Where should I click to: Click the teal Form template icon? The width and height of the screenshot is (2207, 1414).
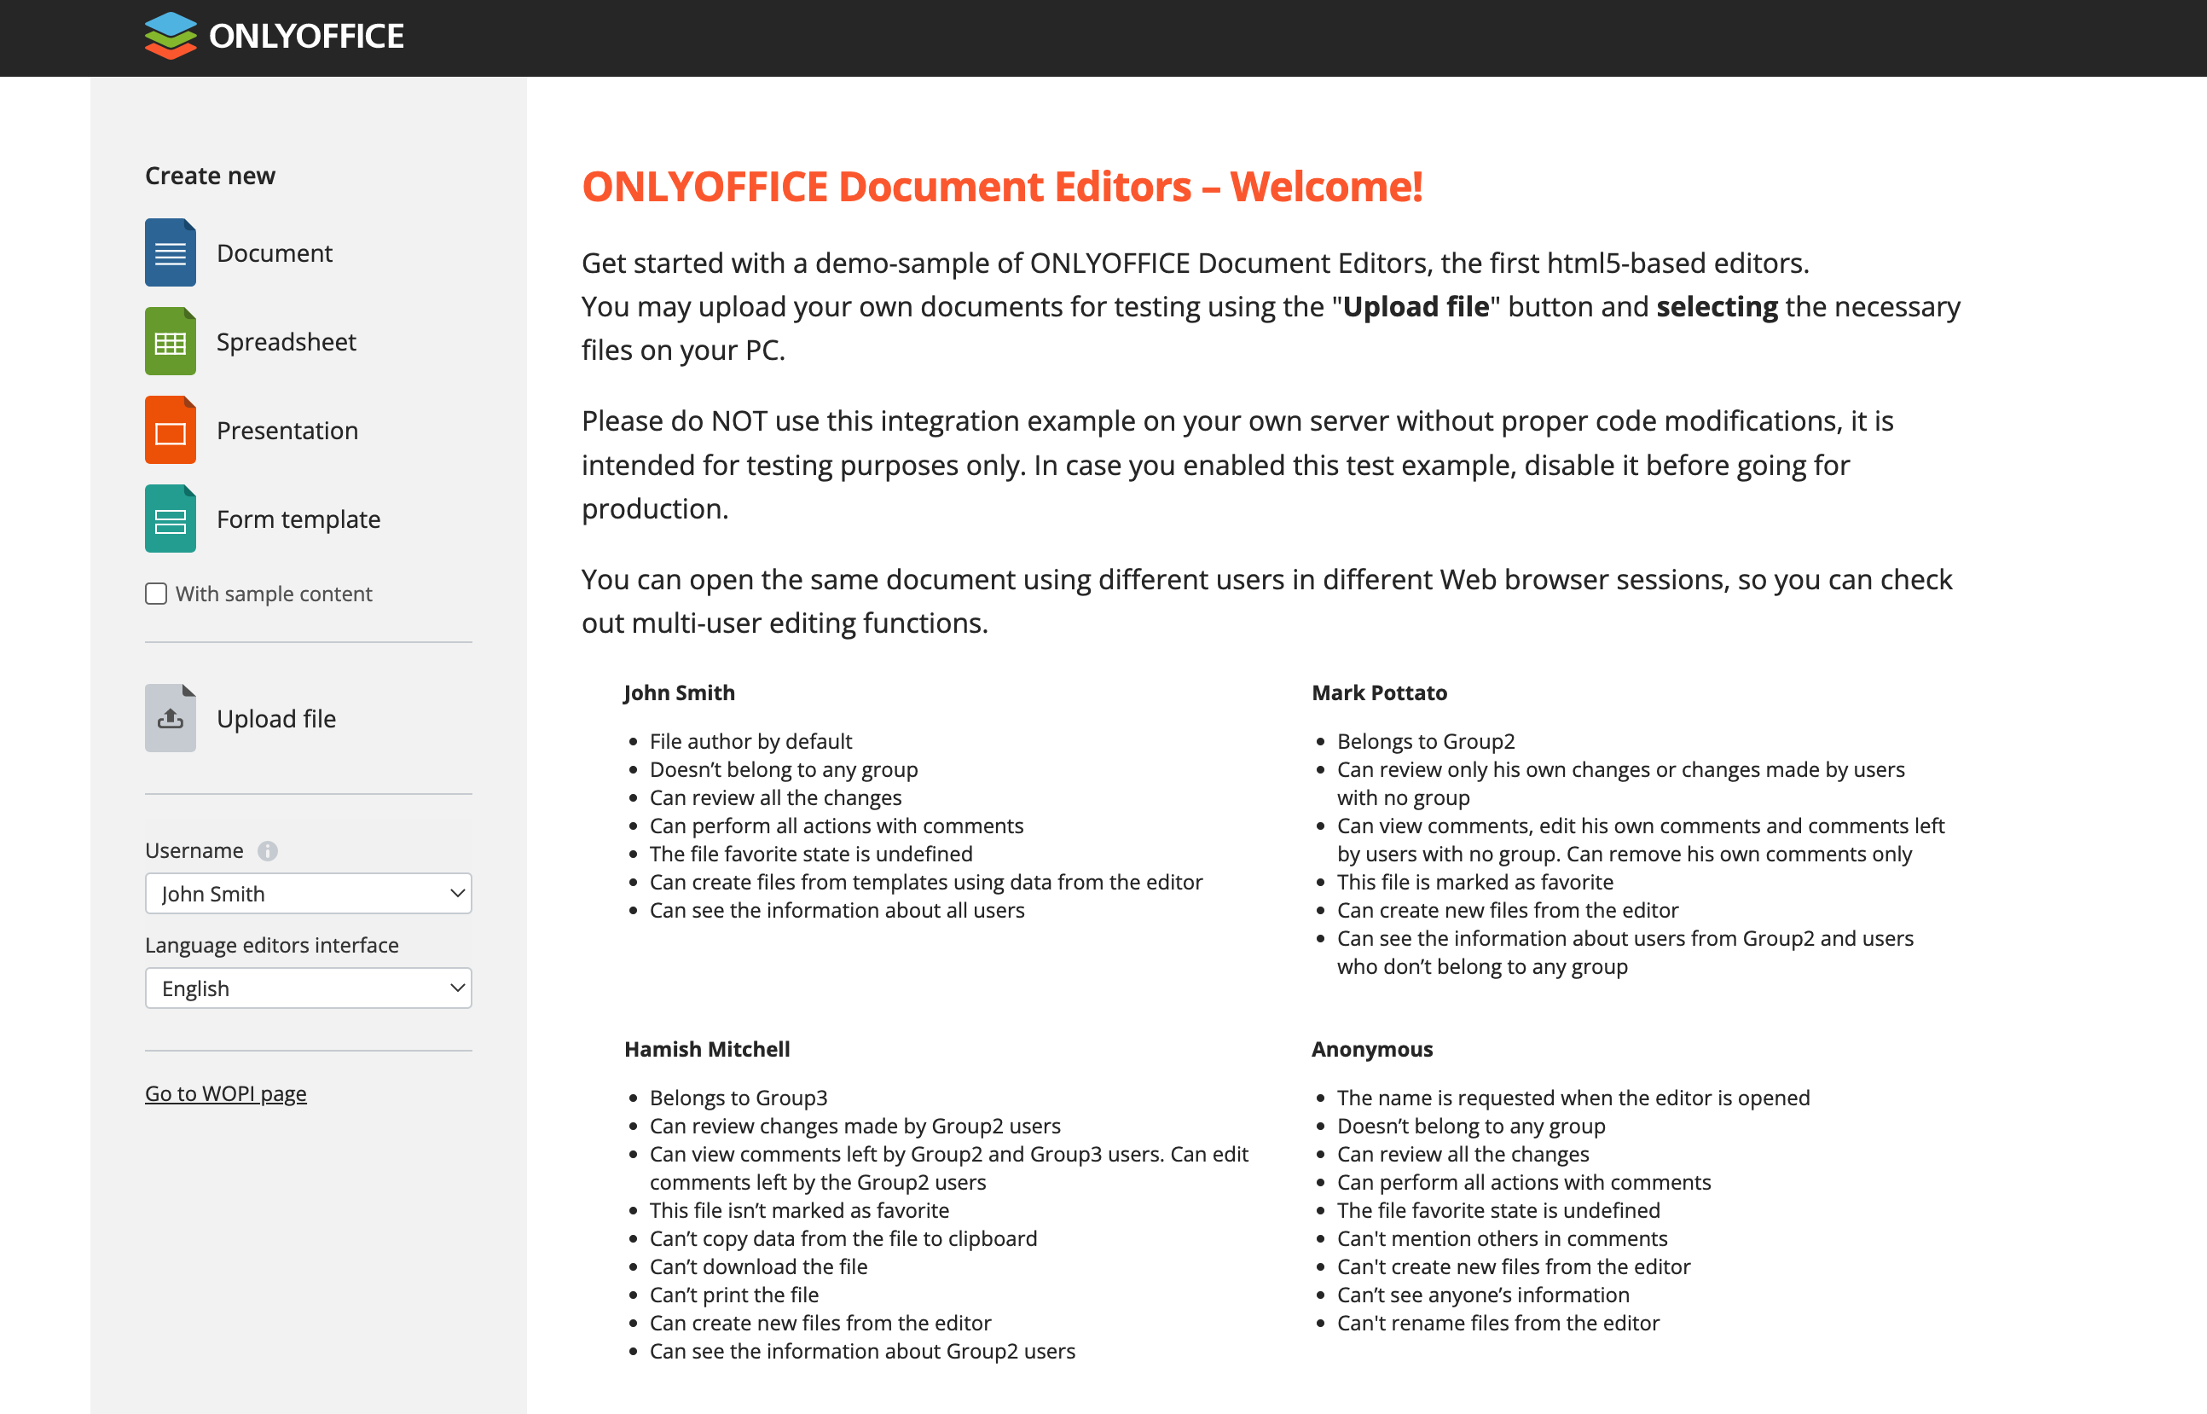point(170,519)
